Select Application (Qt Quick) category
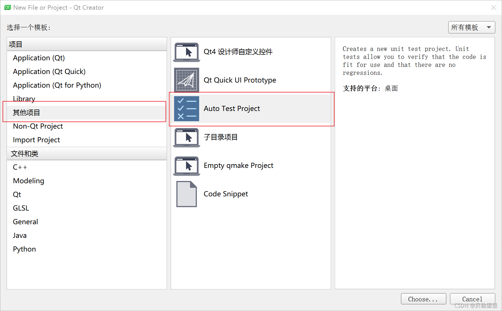 pos(87,71)
